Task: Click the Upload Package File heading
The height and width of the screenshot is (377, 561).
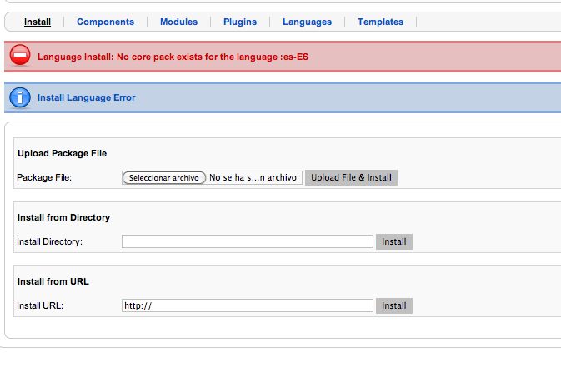Action: tap(62, 153)
